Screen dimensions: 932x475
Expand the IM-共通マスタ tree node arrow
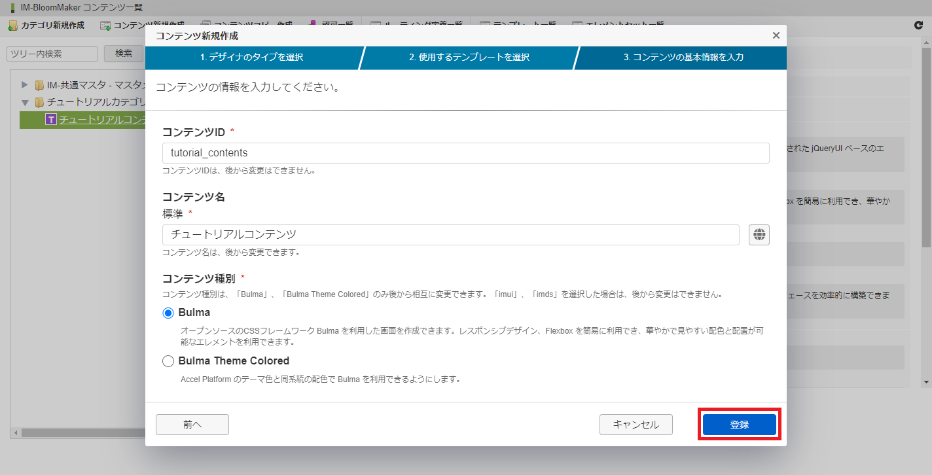pos(25,85)
